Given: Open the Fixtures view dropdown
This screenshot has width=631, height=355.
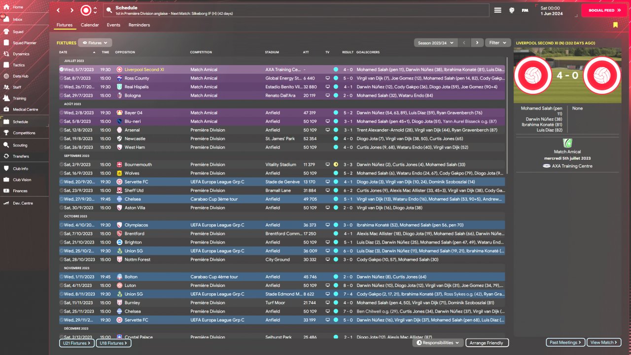Looking at the screenshot, I should click(x=95, y=43).
